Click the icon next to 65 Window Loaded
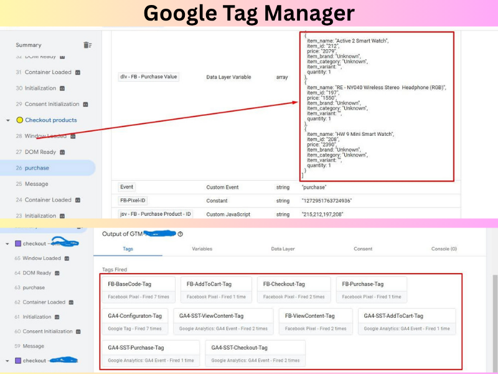The height and width of the screenshot is (374, 498). point(67,259)
